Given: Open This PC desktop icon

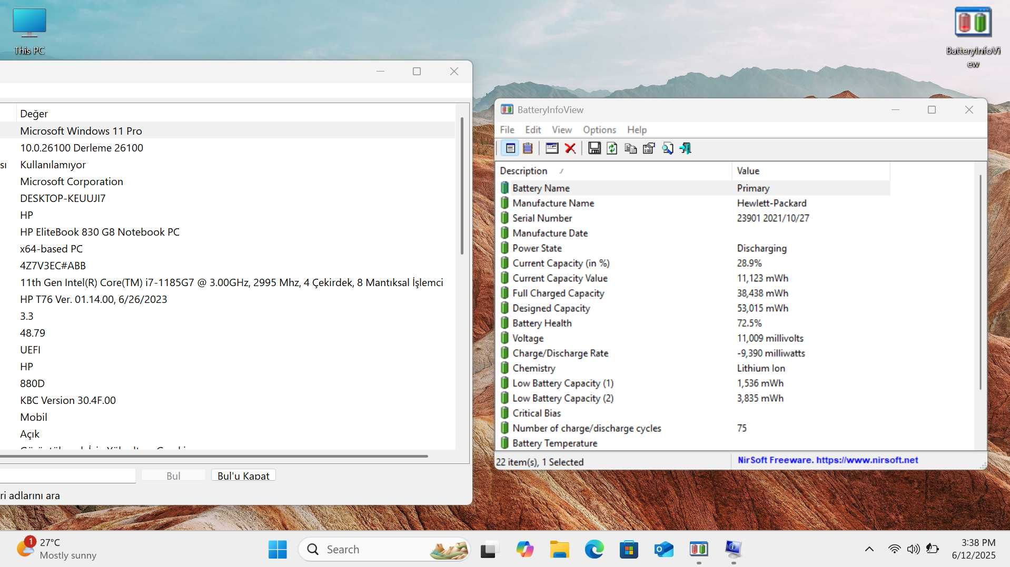Looking at the screenshot, I should tap(29, 32).
